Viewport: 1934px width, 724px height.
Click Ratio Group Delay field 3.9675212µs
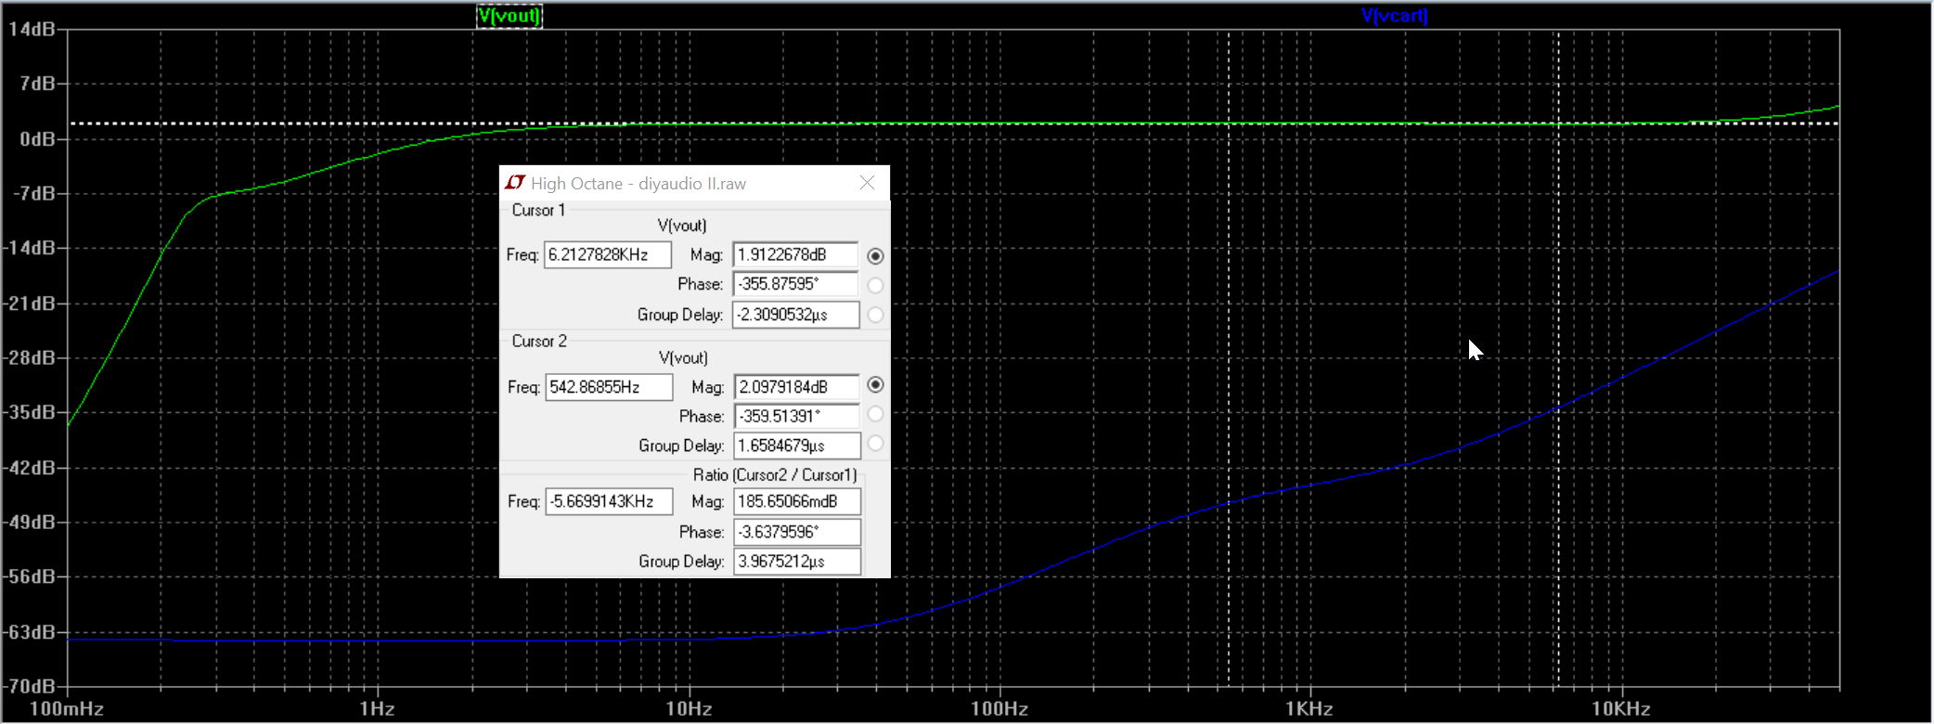(797, 562)
